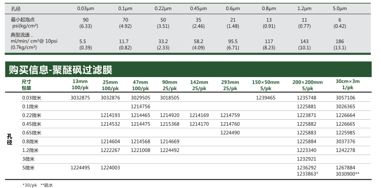The width and height of the screenshot is (381, 188).
Task: Click the 购买信息-聚醚砜过滤膜 green header
Action: click(188, 69)
